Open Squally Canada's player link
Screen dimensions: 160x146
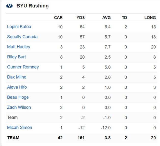pyautogui.click(x=22, y=37)
